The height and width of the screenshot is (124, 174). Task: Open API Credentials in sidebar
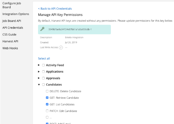[x=13, y=28]
